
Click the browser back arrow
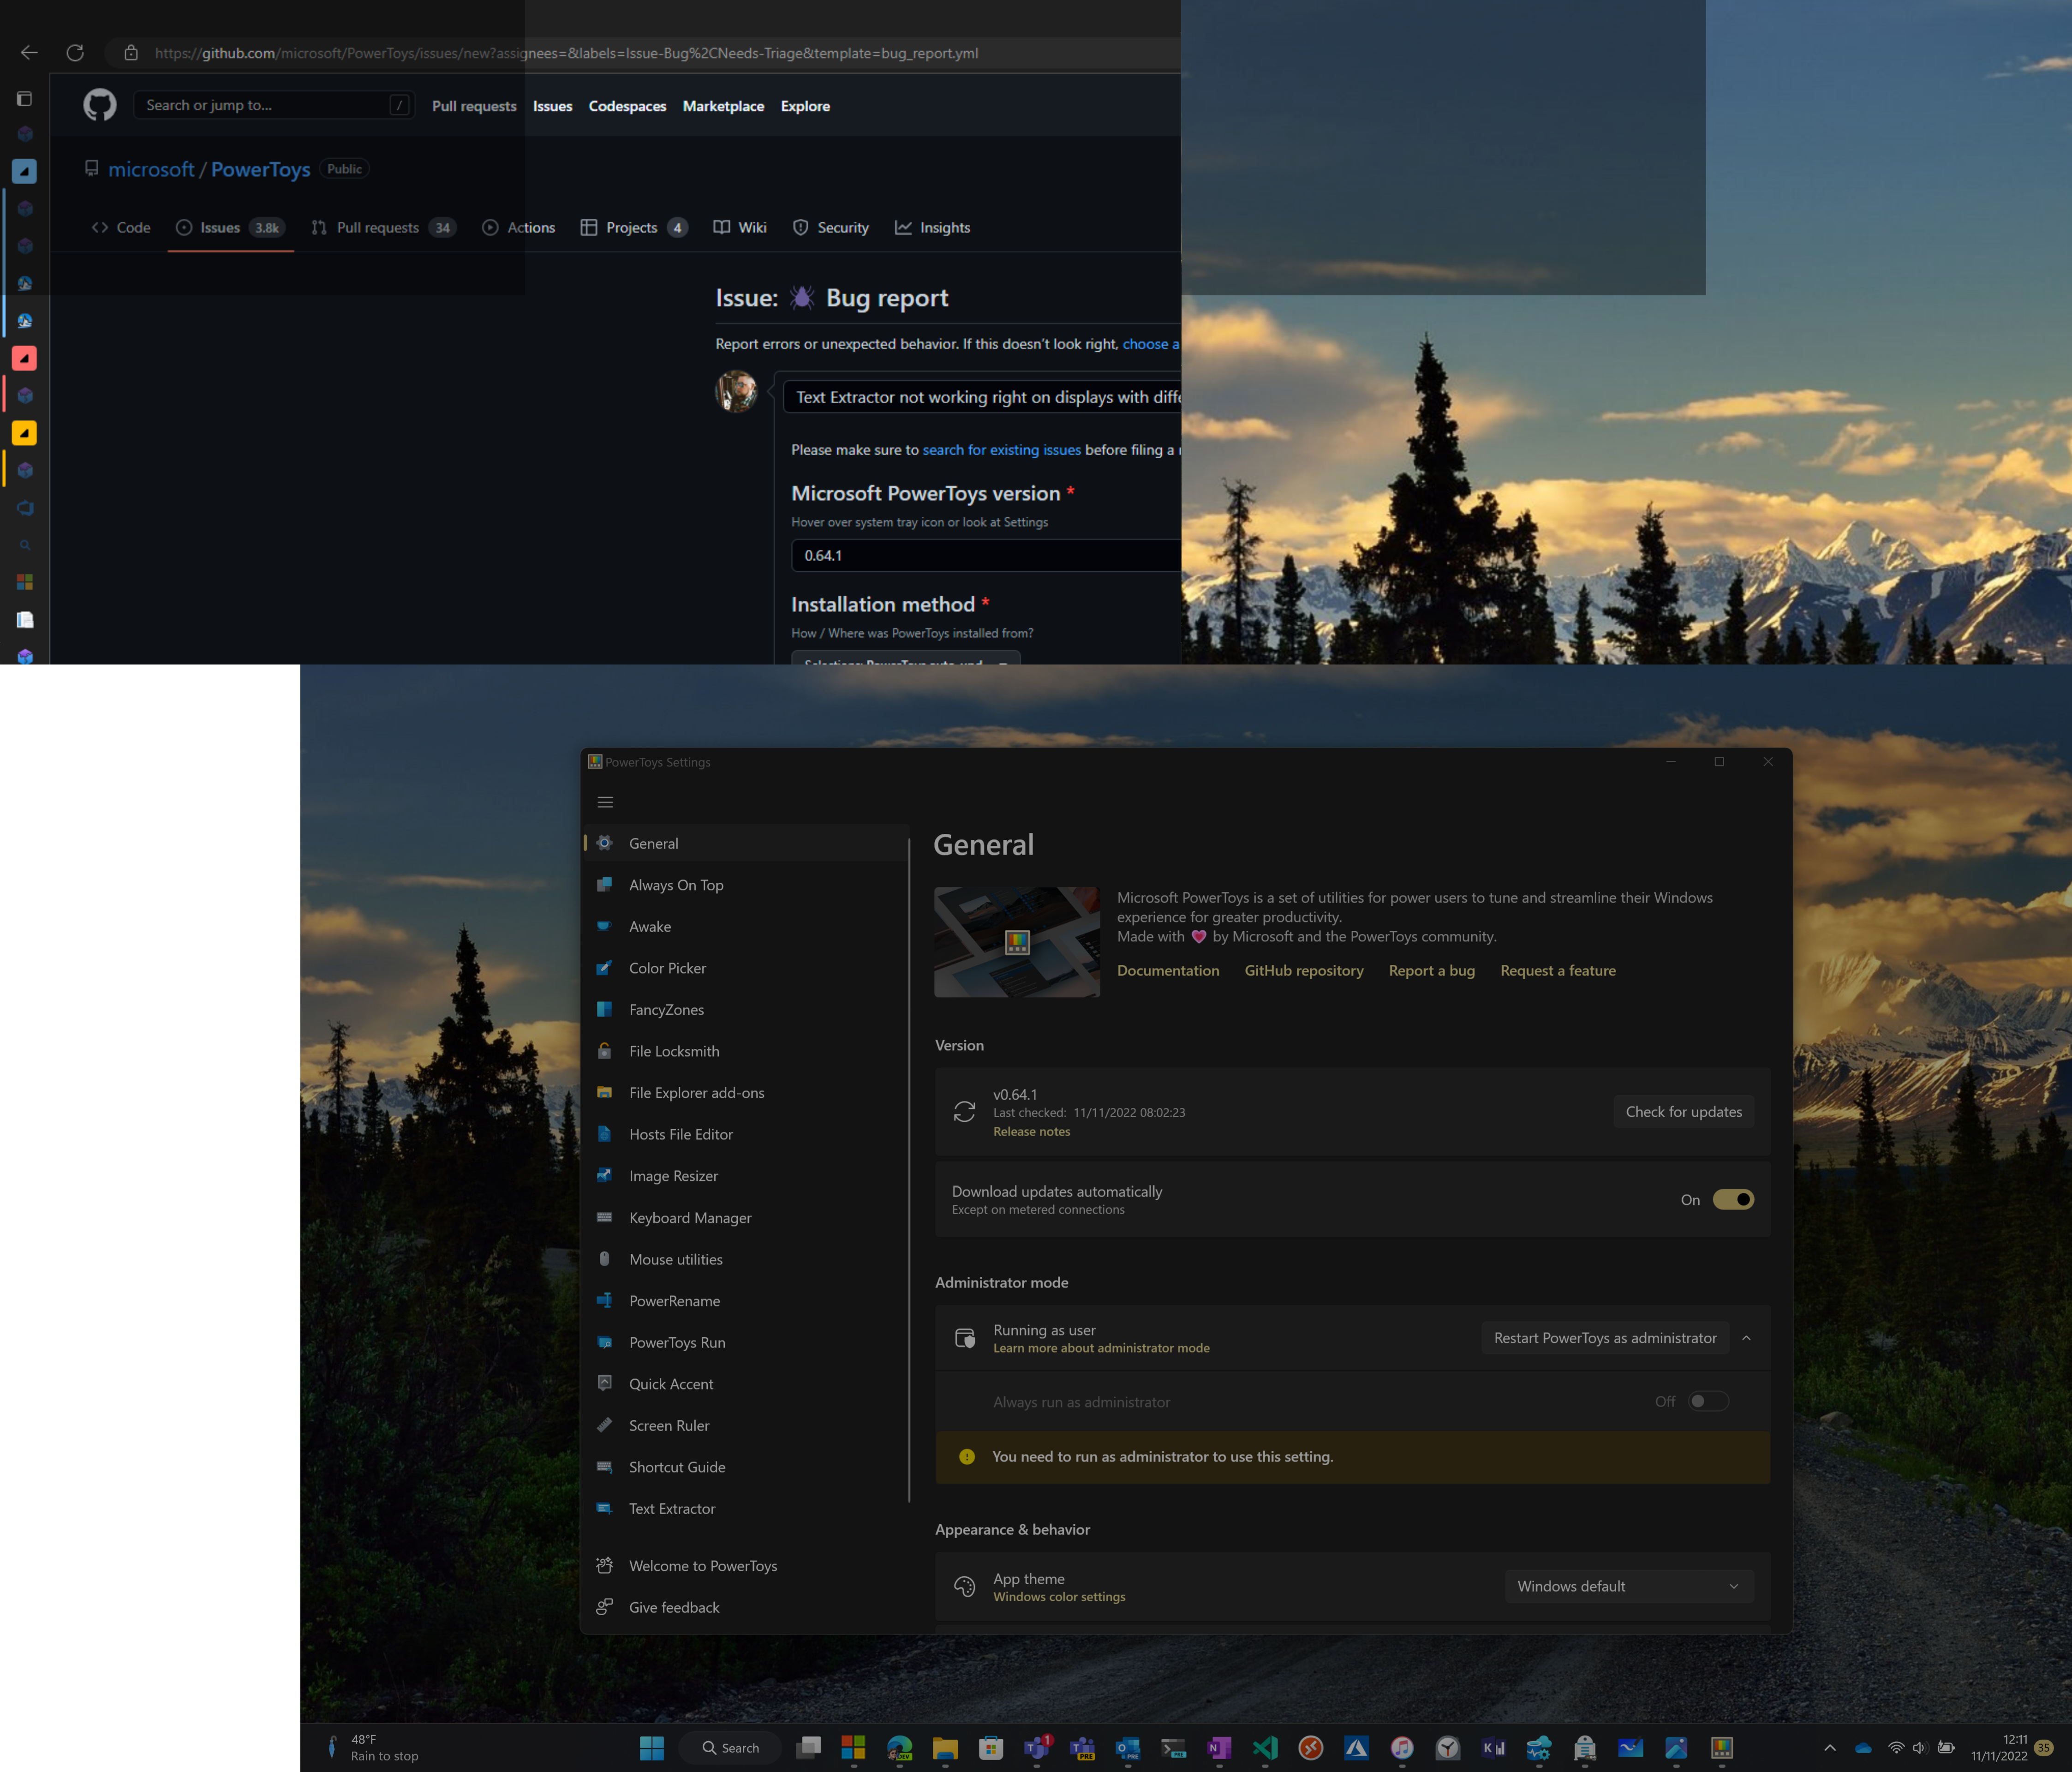[x=28, y=52]
